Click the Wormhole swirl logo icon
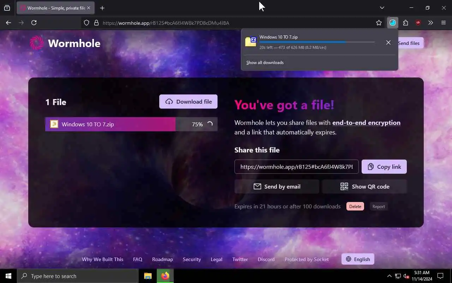 (37, 43)
